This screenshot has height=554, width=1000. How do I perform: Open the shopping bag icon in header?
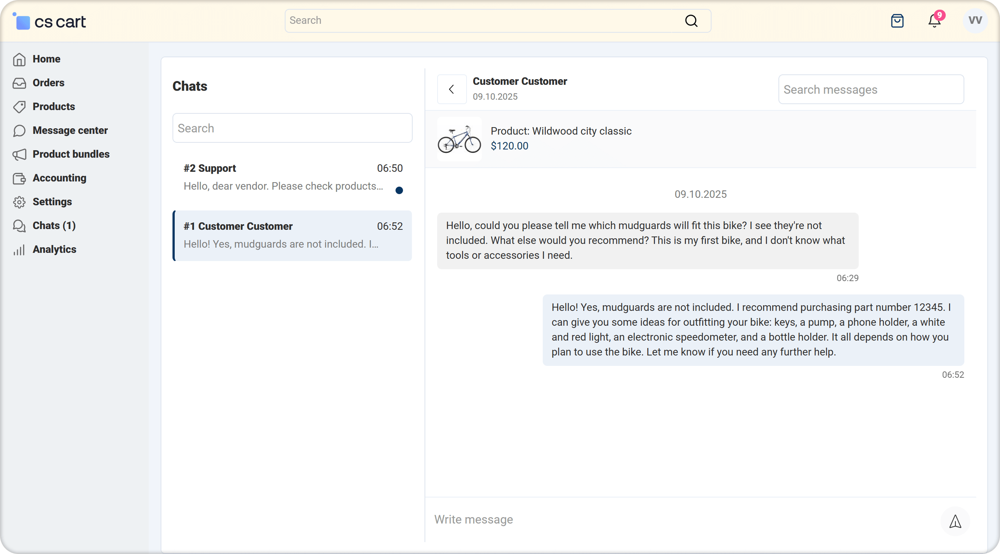point(897,21)
